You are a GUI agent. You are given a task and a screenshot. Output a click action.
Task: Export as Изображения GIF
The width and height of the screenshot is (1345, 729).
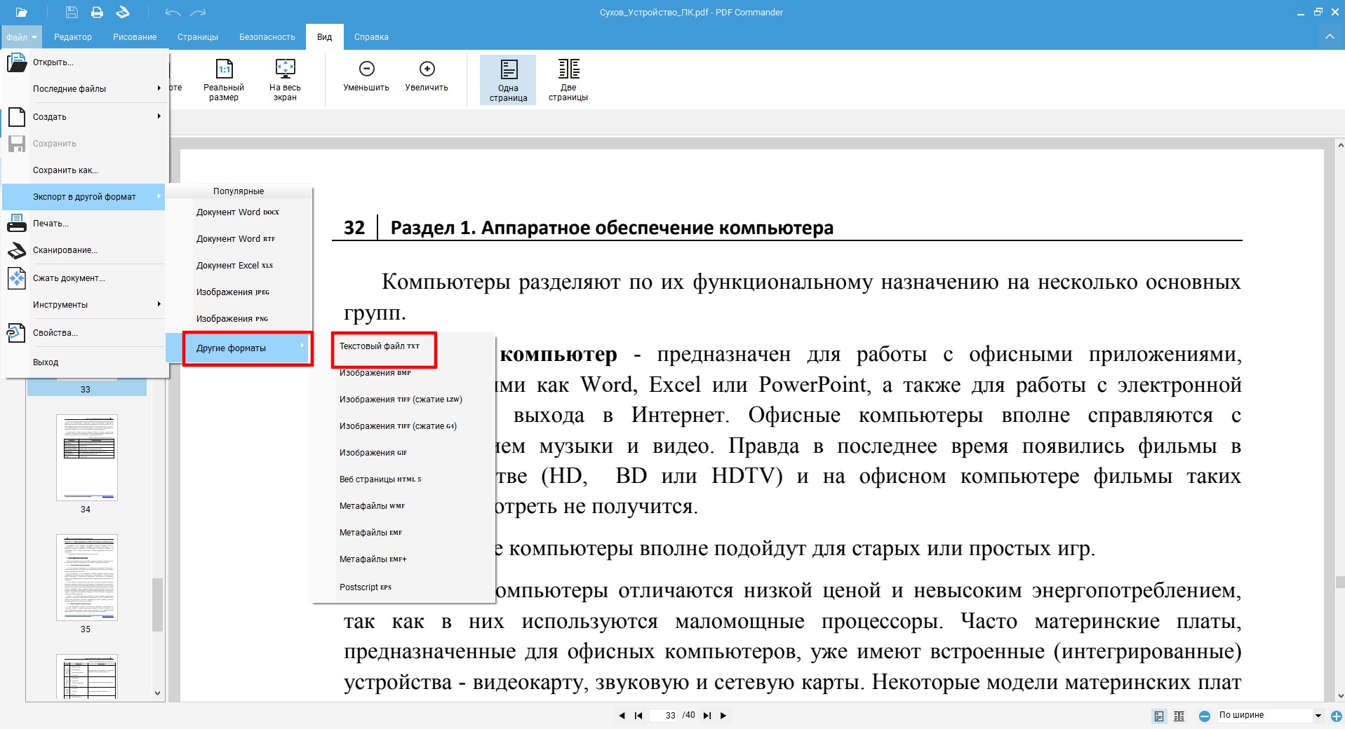pos(404,453)
